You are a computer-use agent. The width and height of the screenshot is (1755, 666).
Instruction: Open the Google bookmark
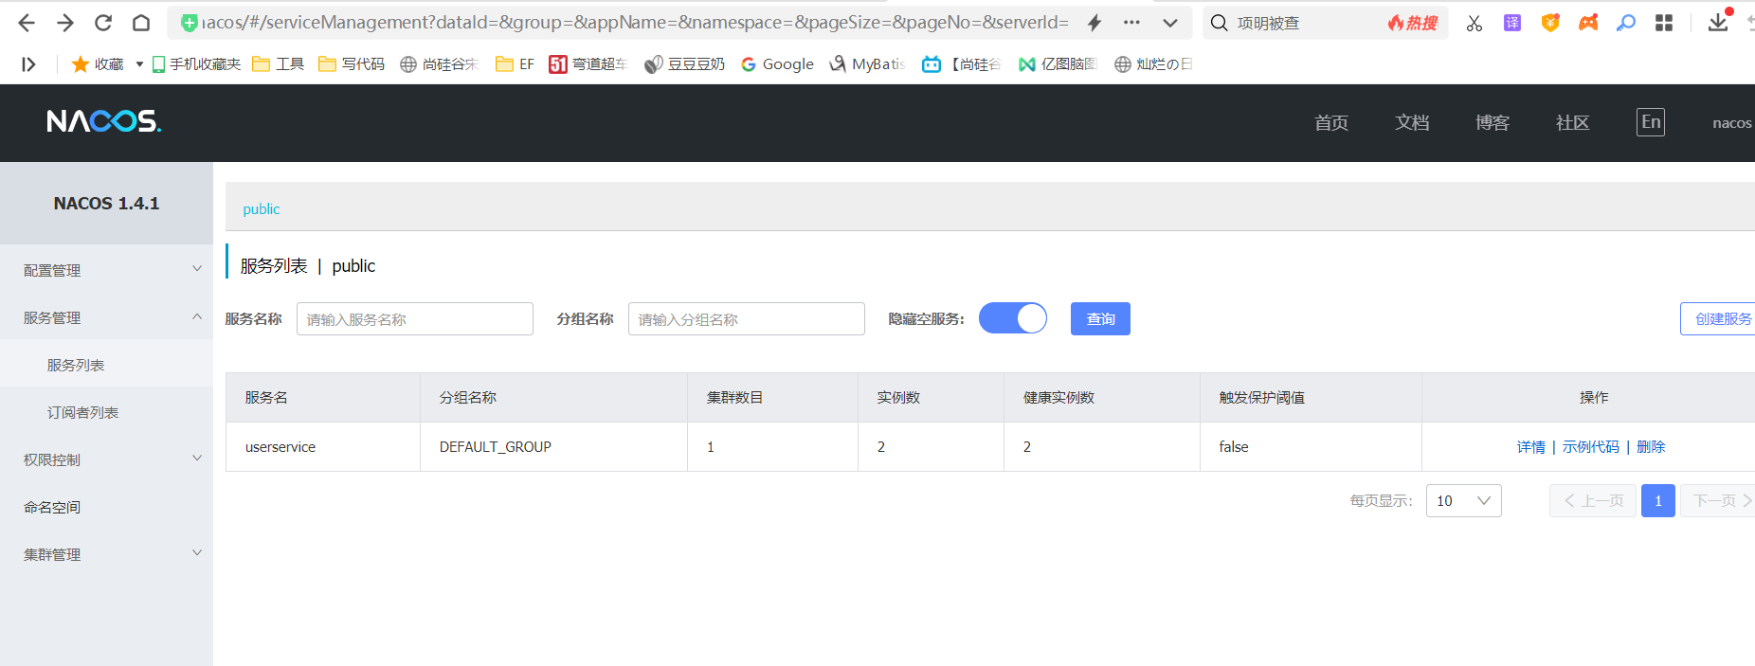tap(777, 63)
